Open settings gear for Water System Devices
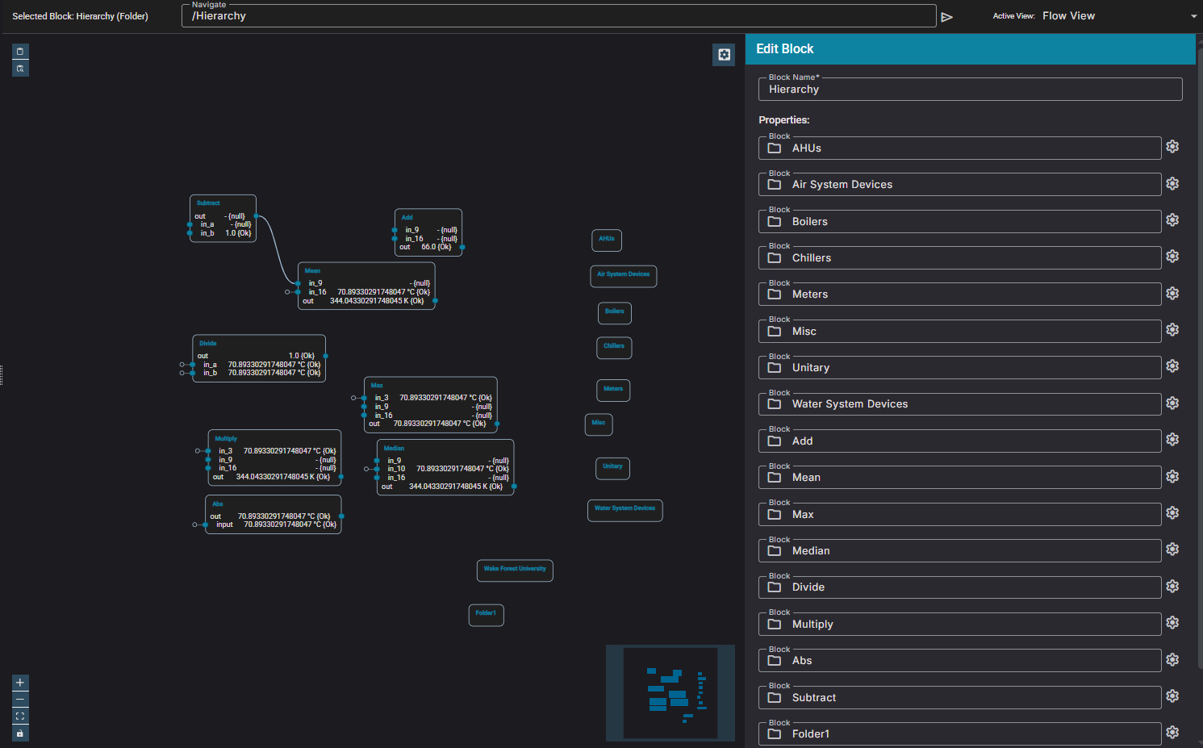Viewport: 1203px width, 748px height. (1172, 403)
